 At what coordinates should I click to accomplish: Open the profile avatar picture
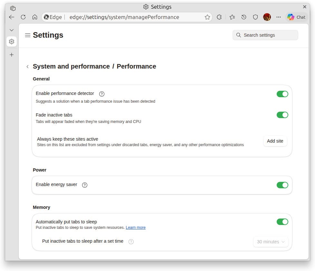pyautogui.click(x=267, y=17)
